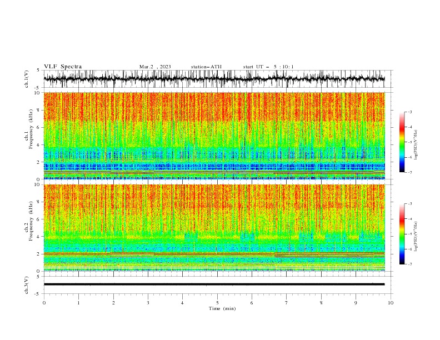Click the ch.2 PSD color scale bar
Screen dimensions: 440x340
(x=402, y=234)
